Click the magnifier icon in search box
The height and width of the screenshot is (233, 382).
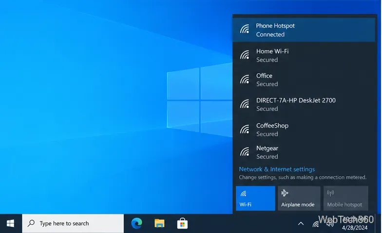point(31,223)
